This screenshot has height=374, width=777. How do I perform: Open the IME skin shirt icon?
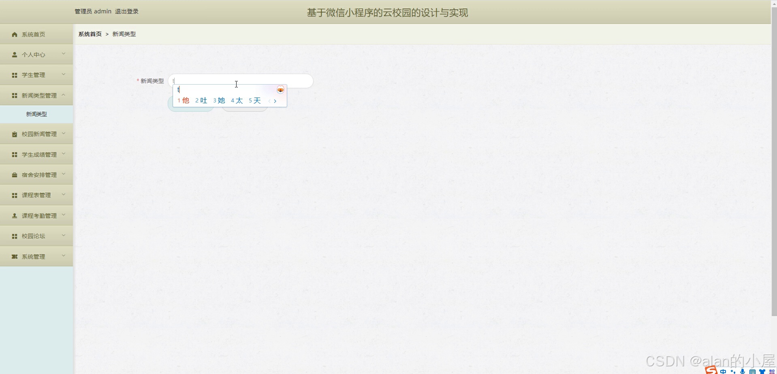click(x=762, y=371)
